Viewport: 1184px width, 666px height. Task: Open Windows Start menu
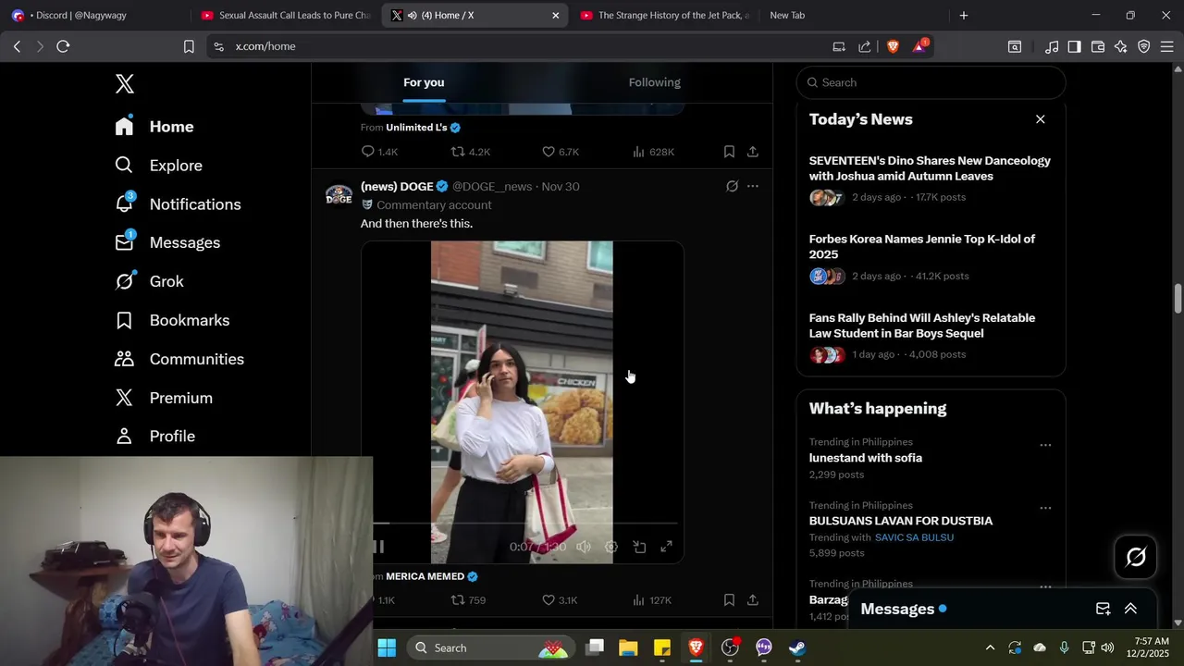[x=387, y=647]
